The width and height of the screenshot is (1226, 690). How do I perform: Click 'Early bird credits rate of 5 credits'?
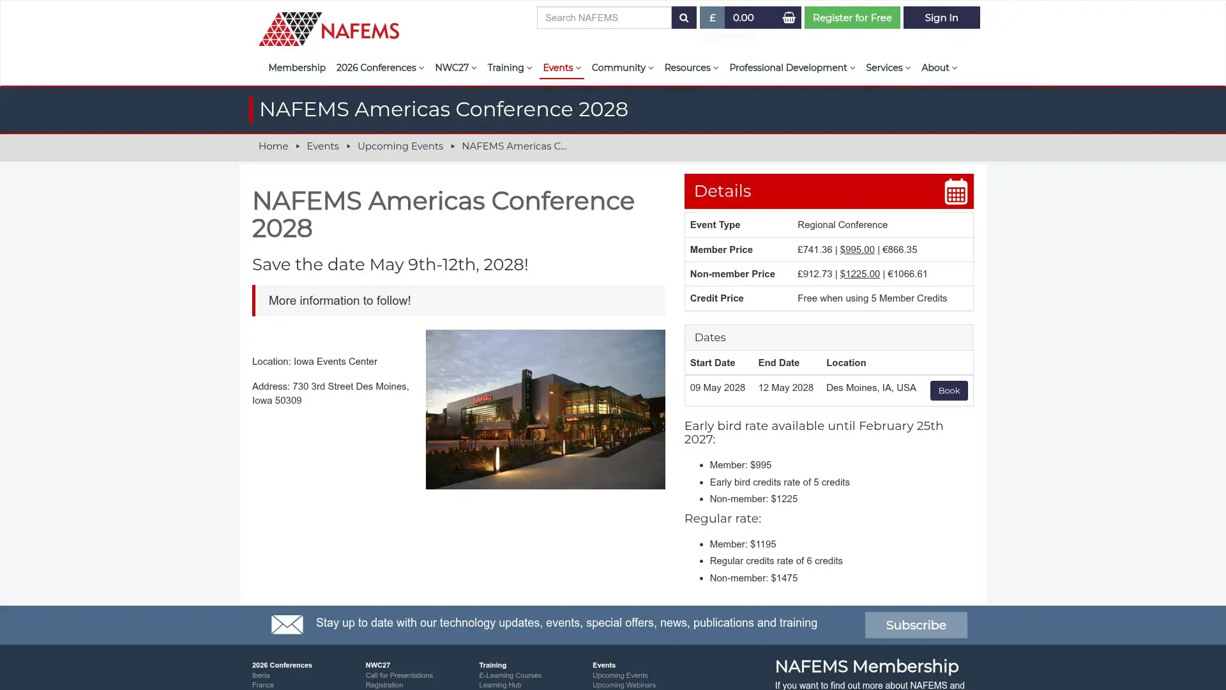pos(779,482)
